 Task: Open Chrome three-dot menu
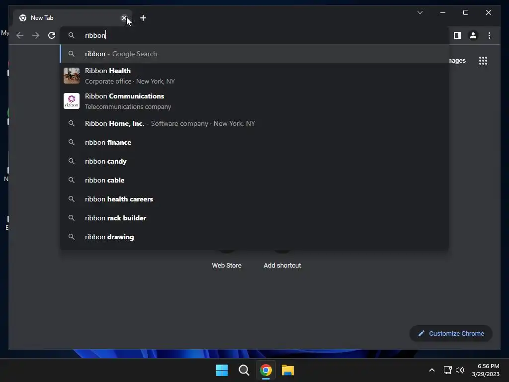(489, 35)
